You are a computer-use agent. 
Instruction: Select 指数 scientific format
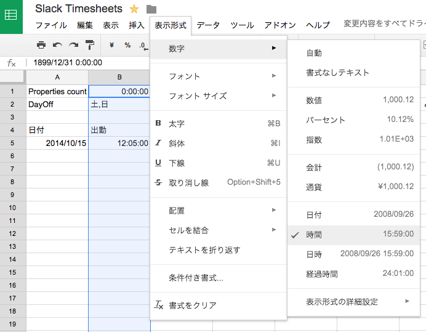[354, 139]
